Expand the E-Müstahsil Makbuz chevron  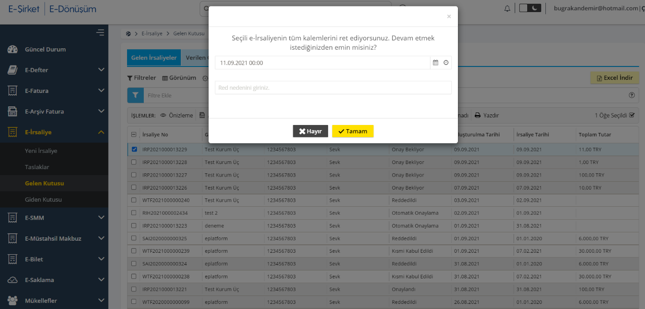click(x=101, y=238)
